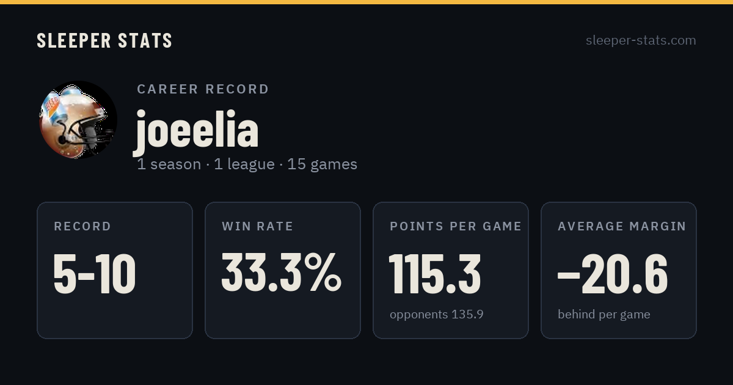Screen dimensions: 733x385
Task: Open the Average Margin card
Action: pos(619,270)
